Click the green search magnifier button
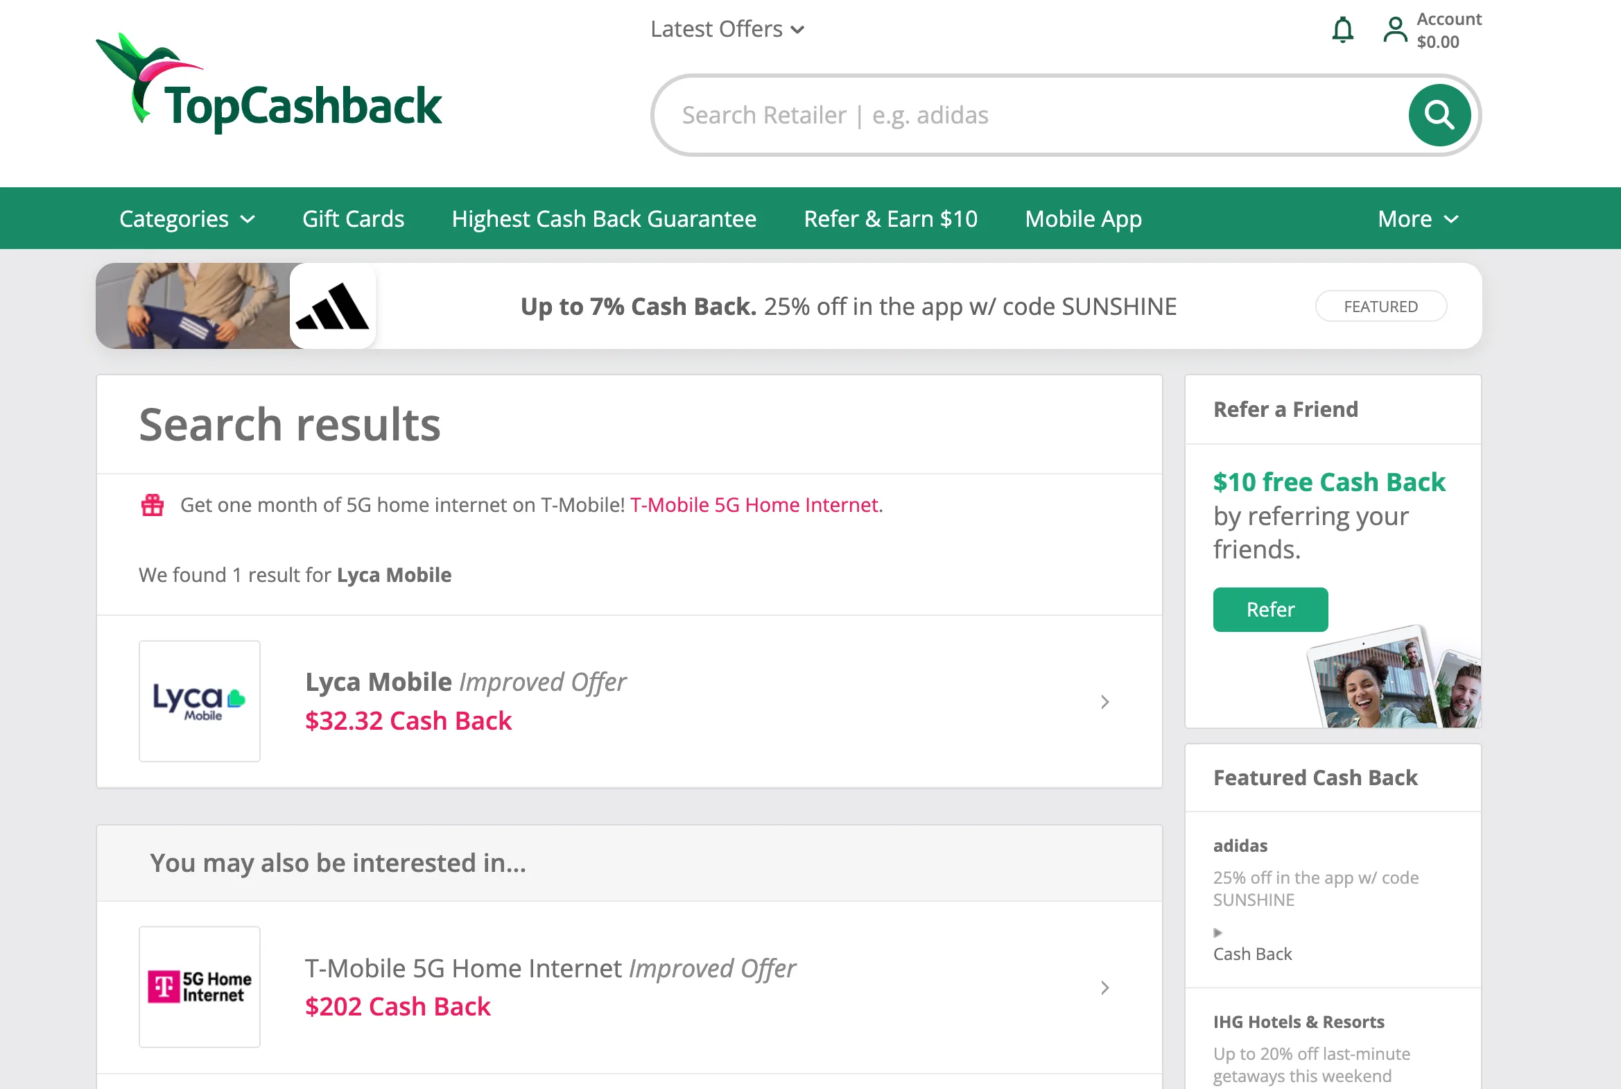 tap(1439, 114)
